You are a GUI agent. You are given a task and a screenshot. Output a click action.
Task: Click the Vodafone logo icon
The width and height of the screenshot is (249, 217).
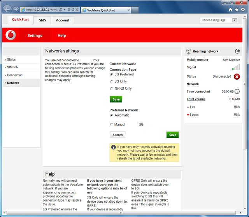(x=11, y=35)
